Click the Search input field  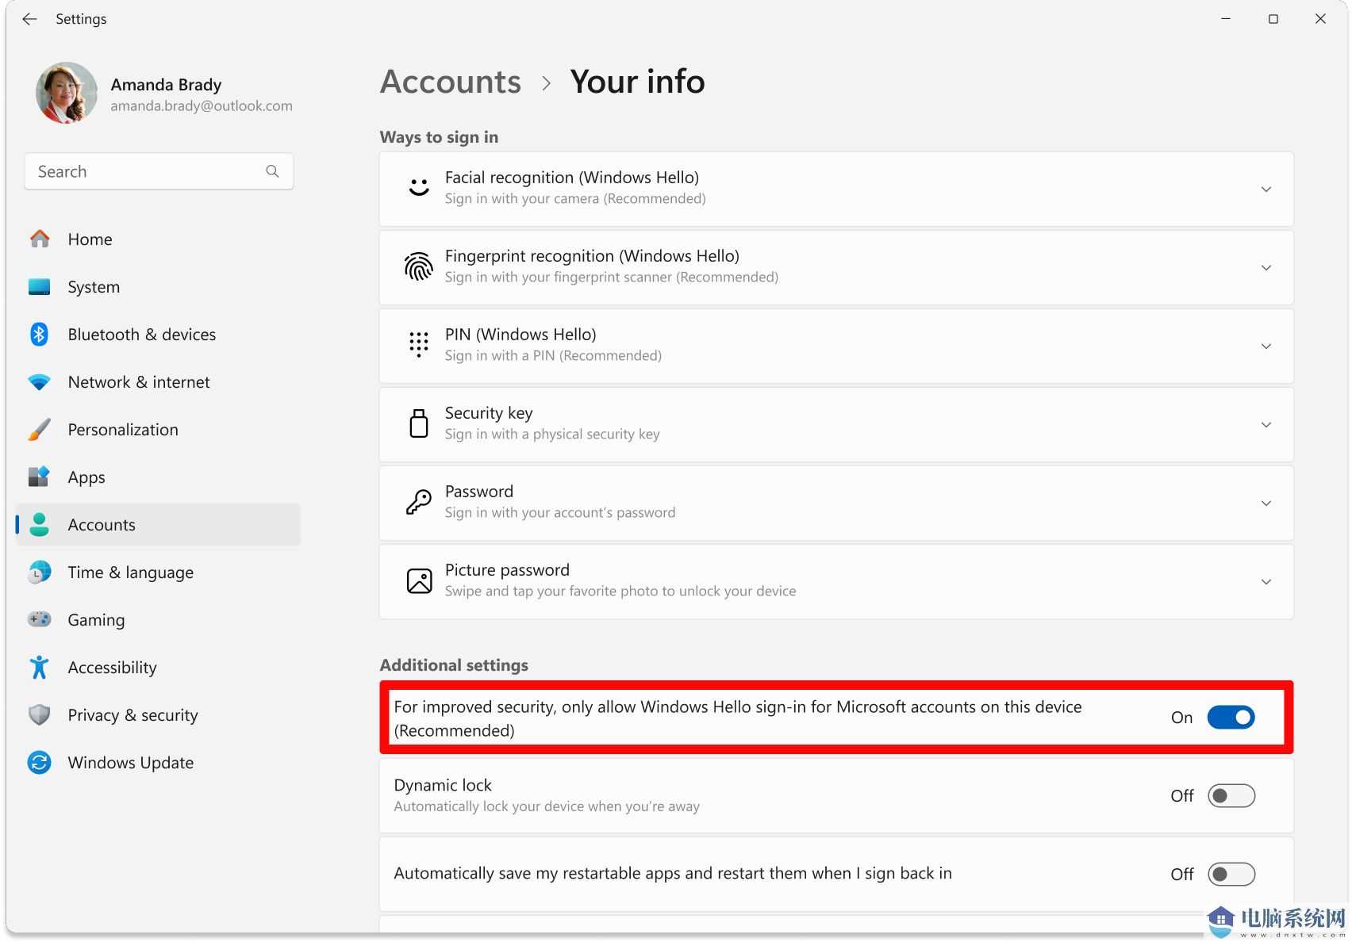pyautogui.click(x=159, y=171)
